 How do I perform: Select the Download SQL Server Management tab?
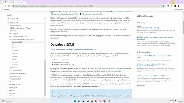15,2
